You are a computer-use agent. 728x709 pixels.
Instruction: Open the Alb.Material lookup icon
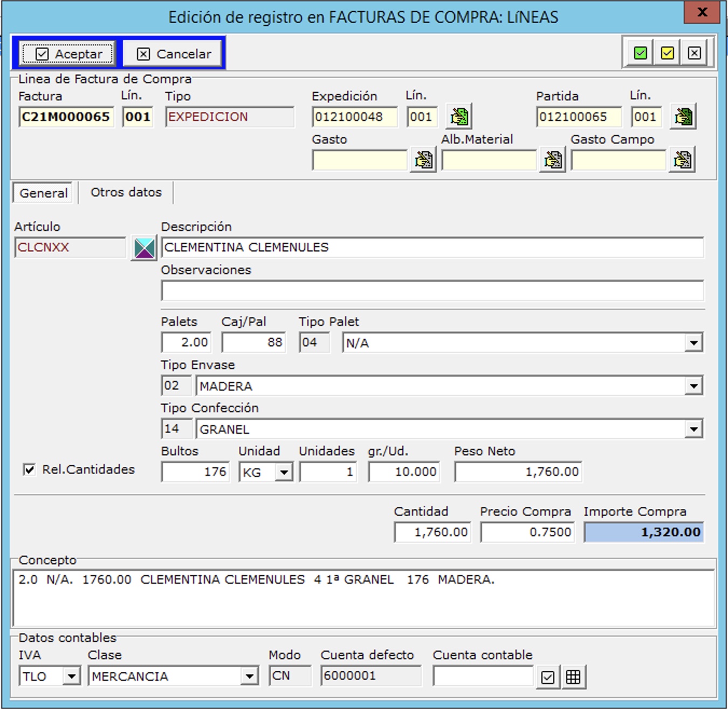[553, 160]
